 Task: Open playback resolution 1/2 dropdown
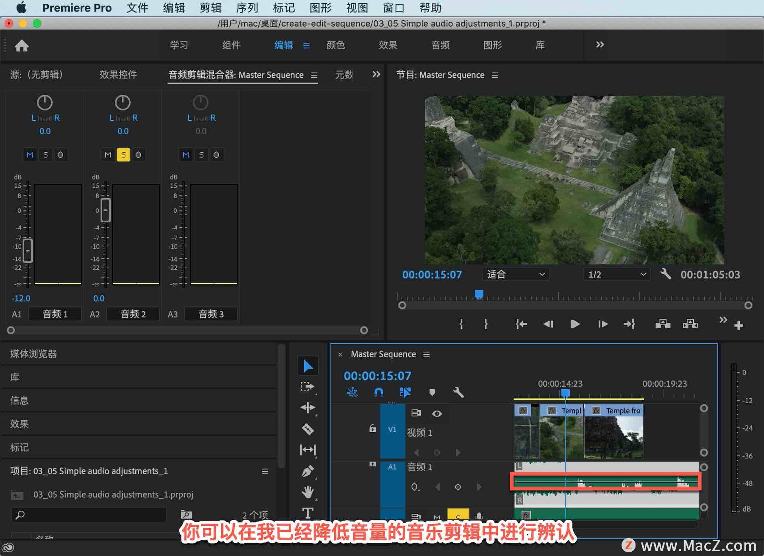(x=616, y=274)
